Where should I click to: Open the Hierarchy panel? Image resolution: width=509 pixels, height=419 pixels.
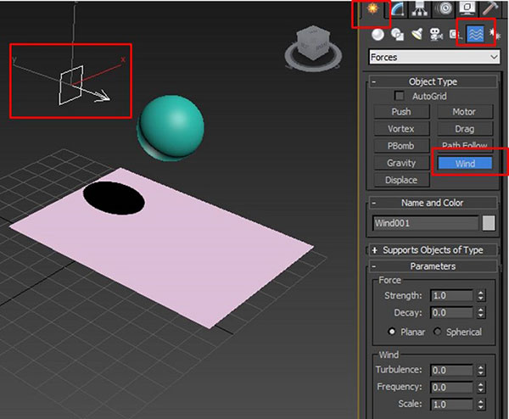point(418,11)
